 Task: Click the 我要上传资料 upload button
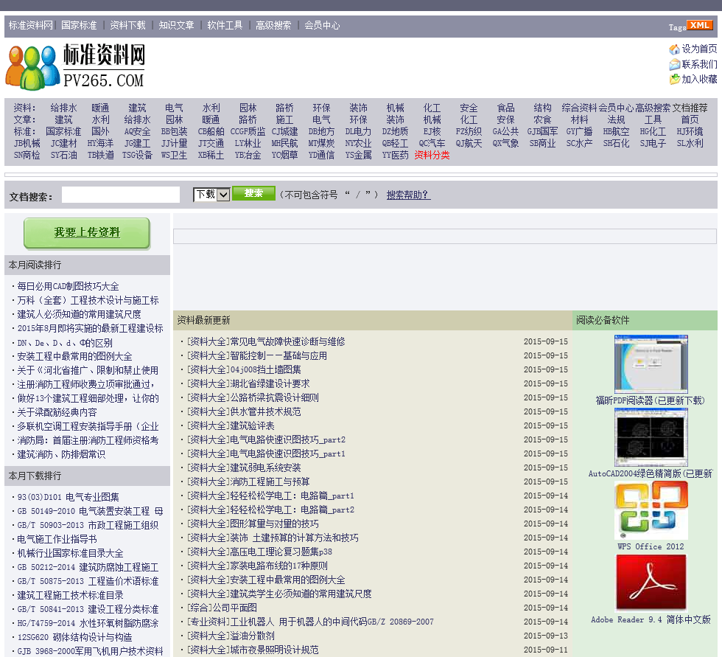[x=87, y=233]
